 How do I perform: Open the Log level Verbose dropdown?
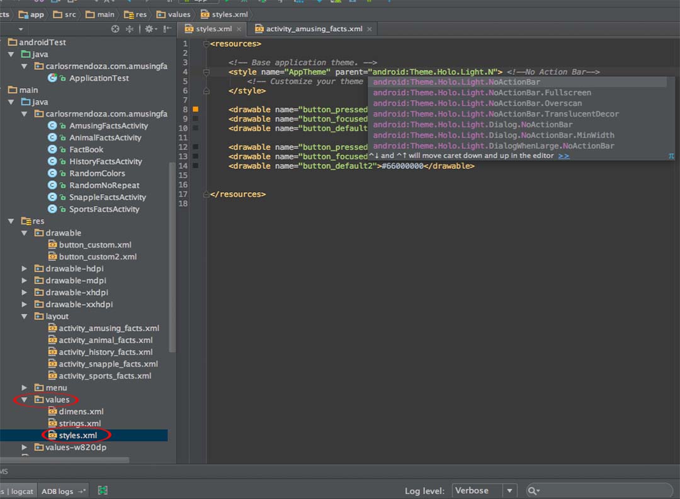(x=510, y=491)
